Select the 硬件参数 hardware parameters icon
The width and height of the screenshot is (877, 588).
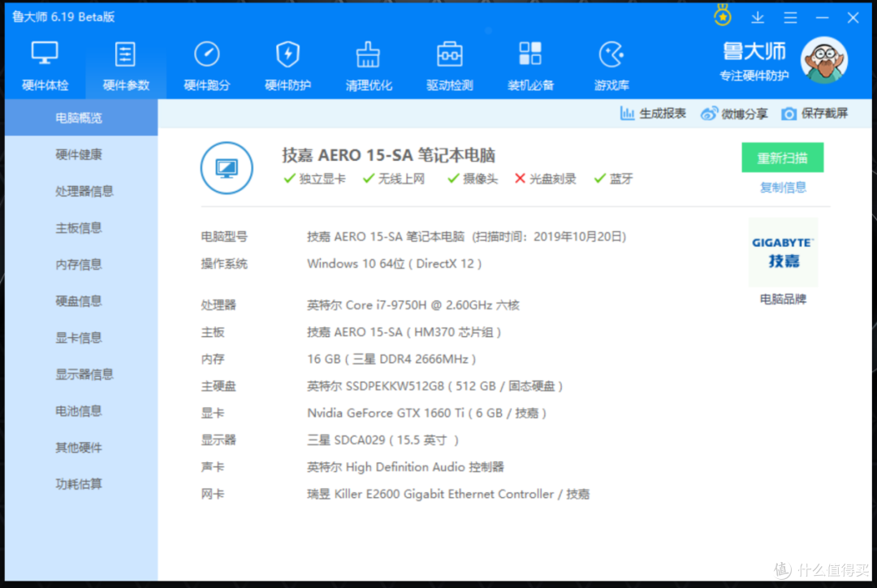(125, 55)
